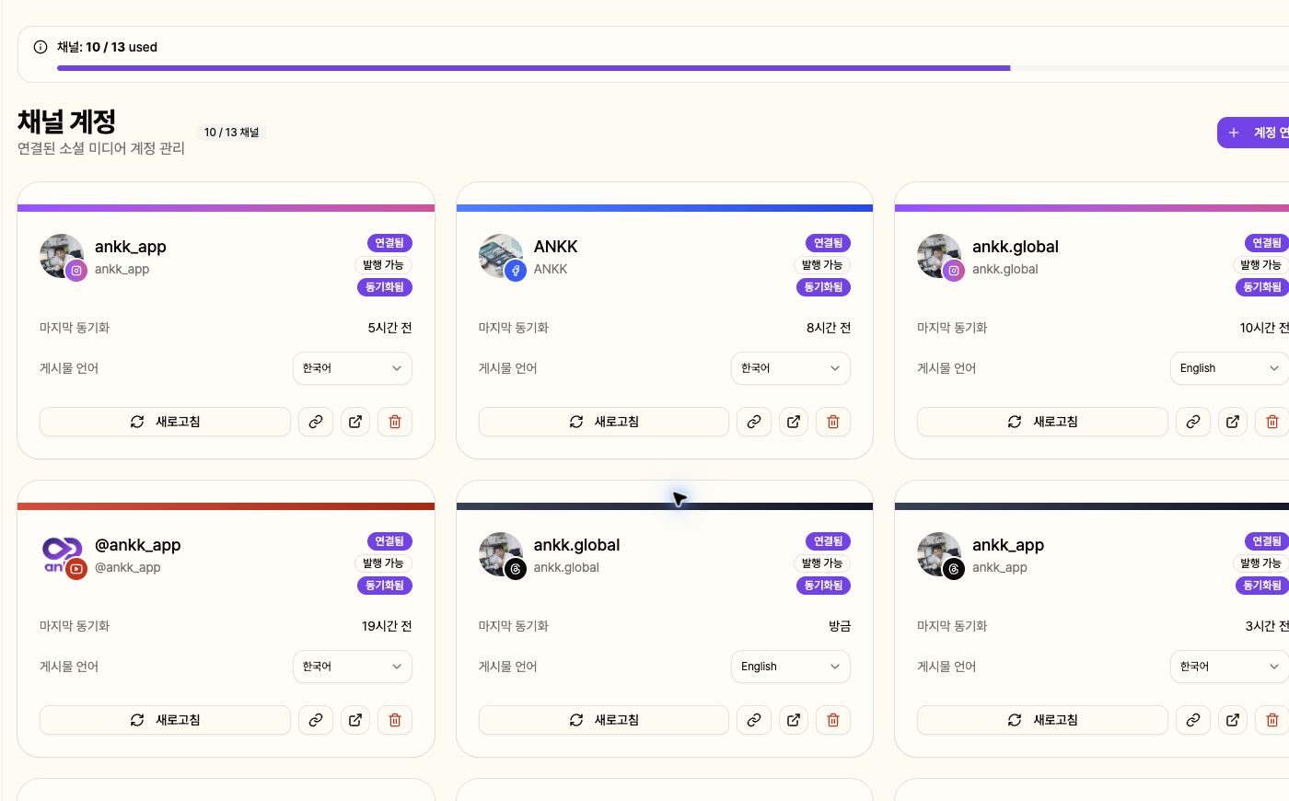
Task: Click trash icon on Instagram ankk.global card
Action: tap(1272, 422)
